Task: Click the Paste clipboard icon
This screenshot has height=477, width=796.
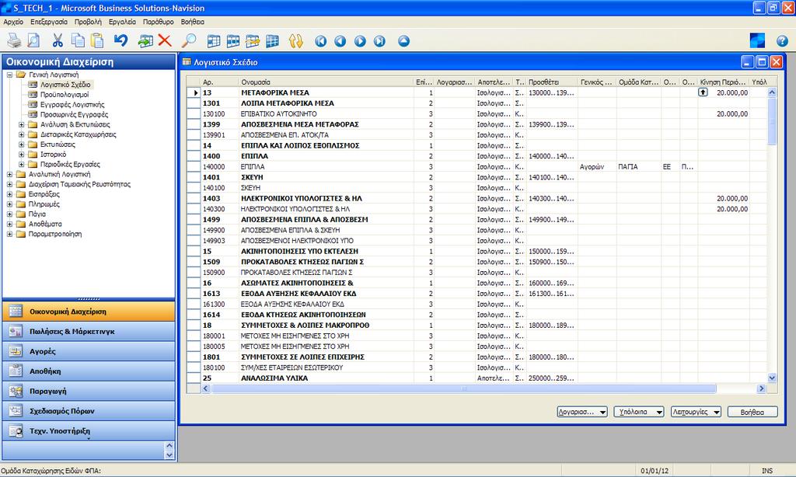Action: (x=97, y=40)
